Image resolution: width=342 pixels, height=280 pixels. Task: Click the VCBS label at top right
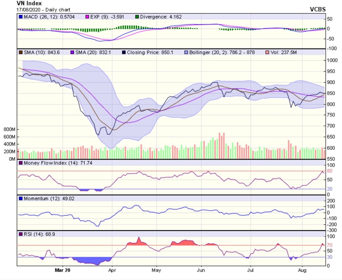[317, 9]
